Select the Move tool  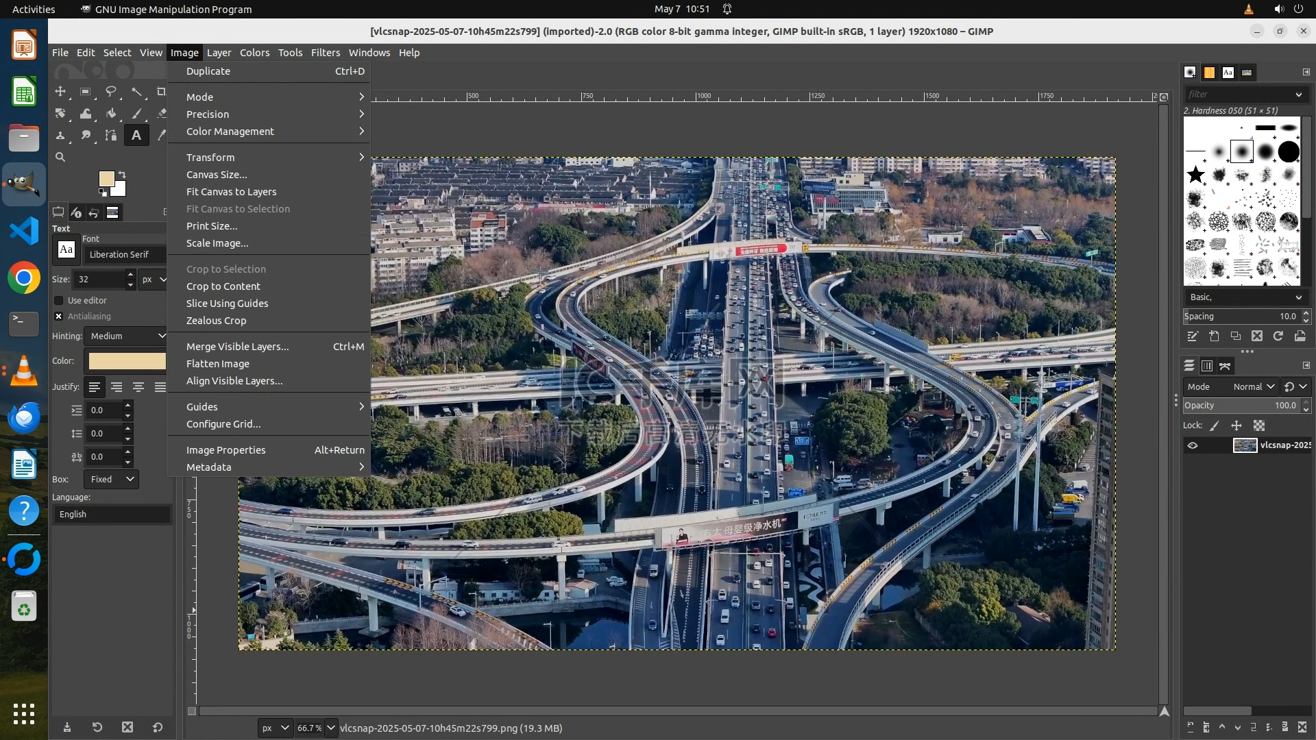pyautogui.click(x=60, y=92)
